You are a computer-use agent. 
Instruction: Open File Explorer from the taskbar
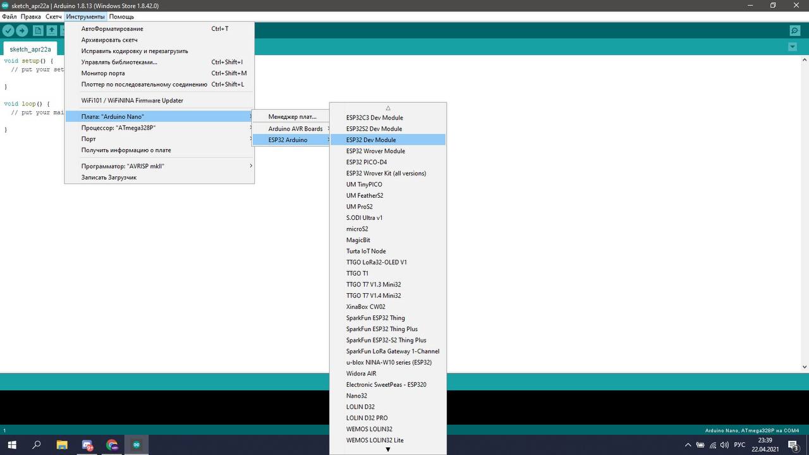point(62,445)
